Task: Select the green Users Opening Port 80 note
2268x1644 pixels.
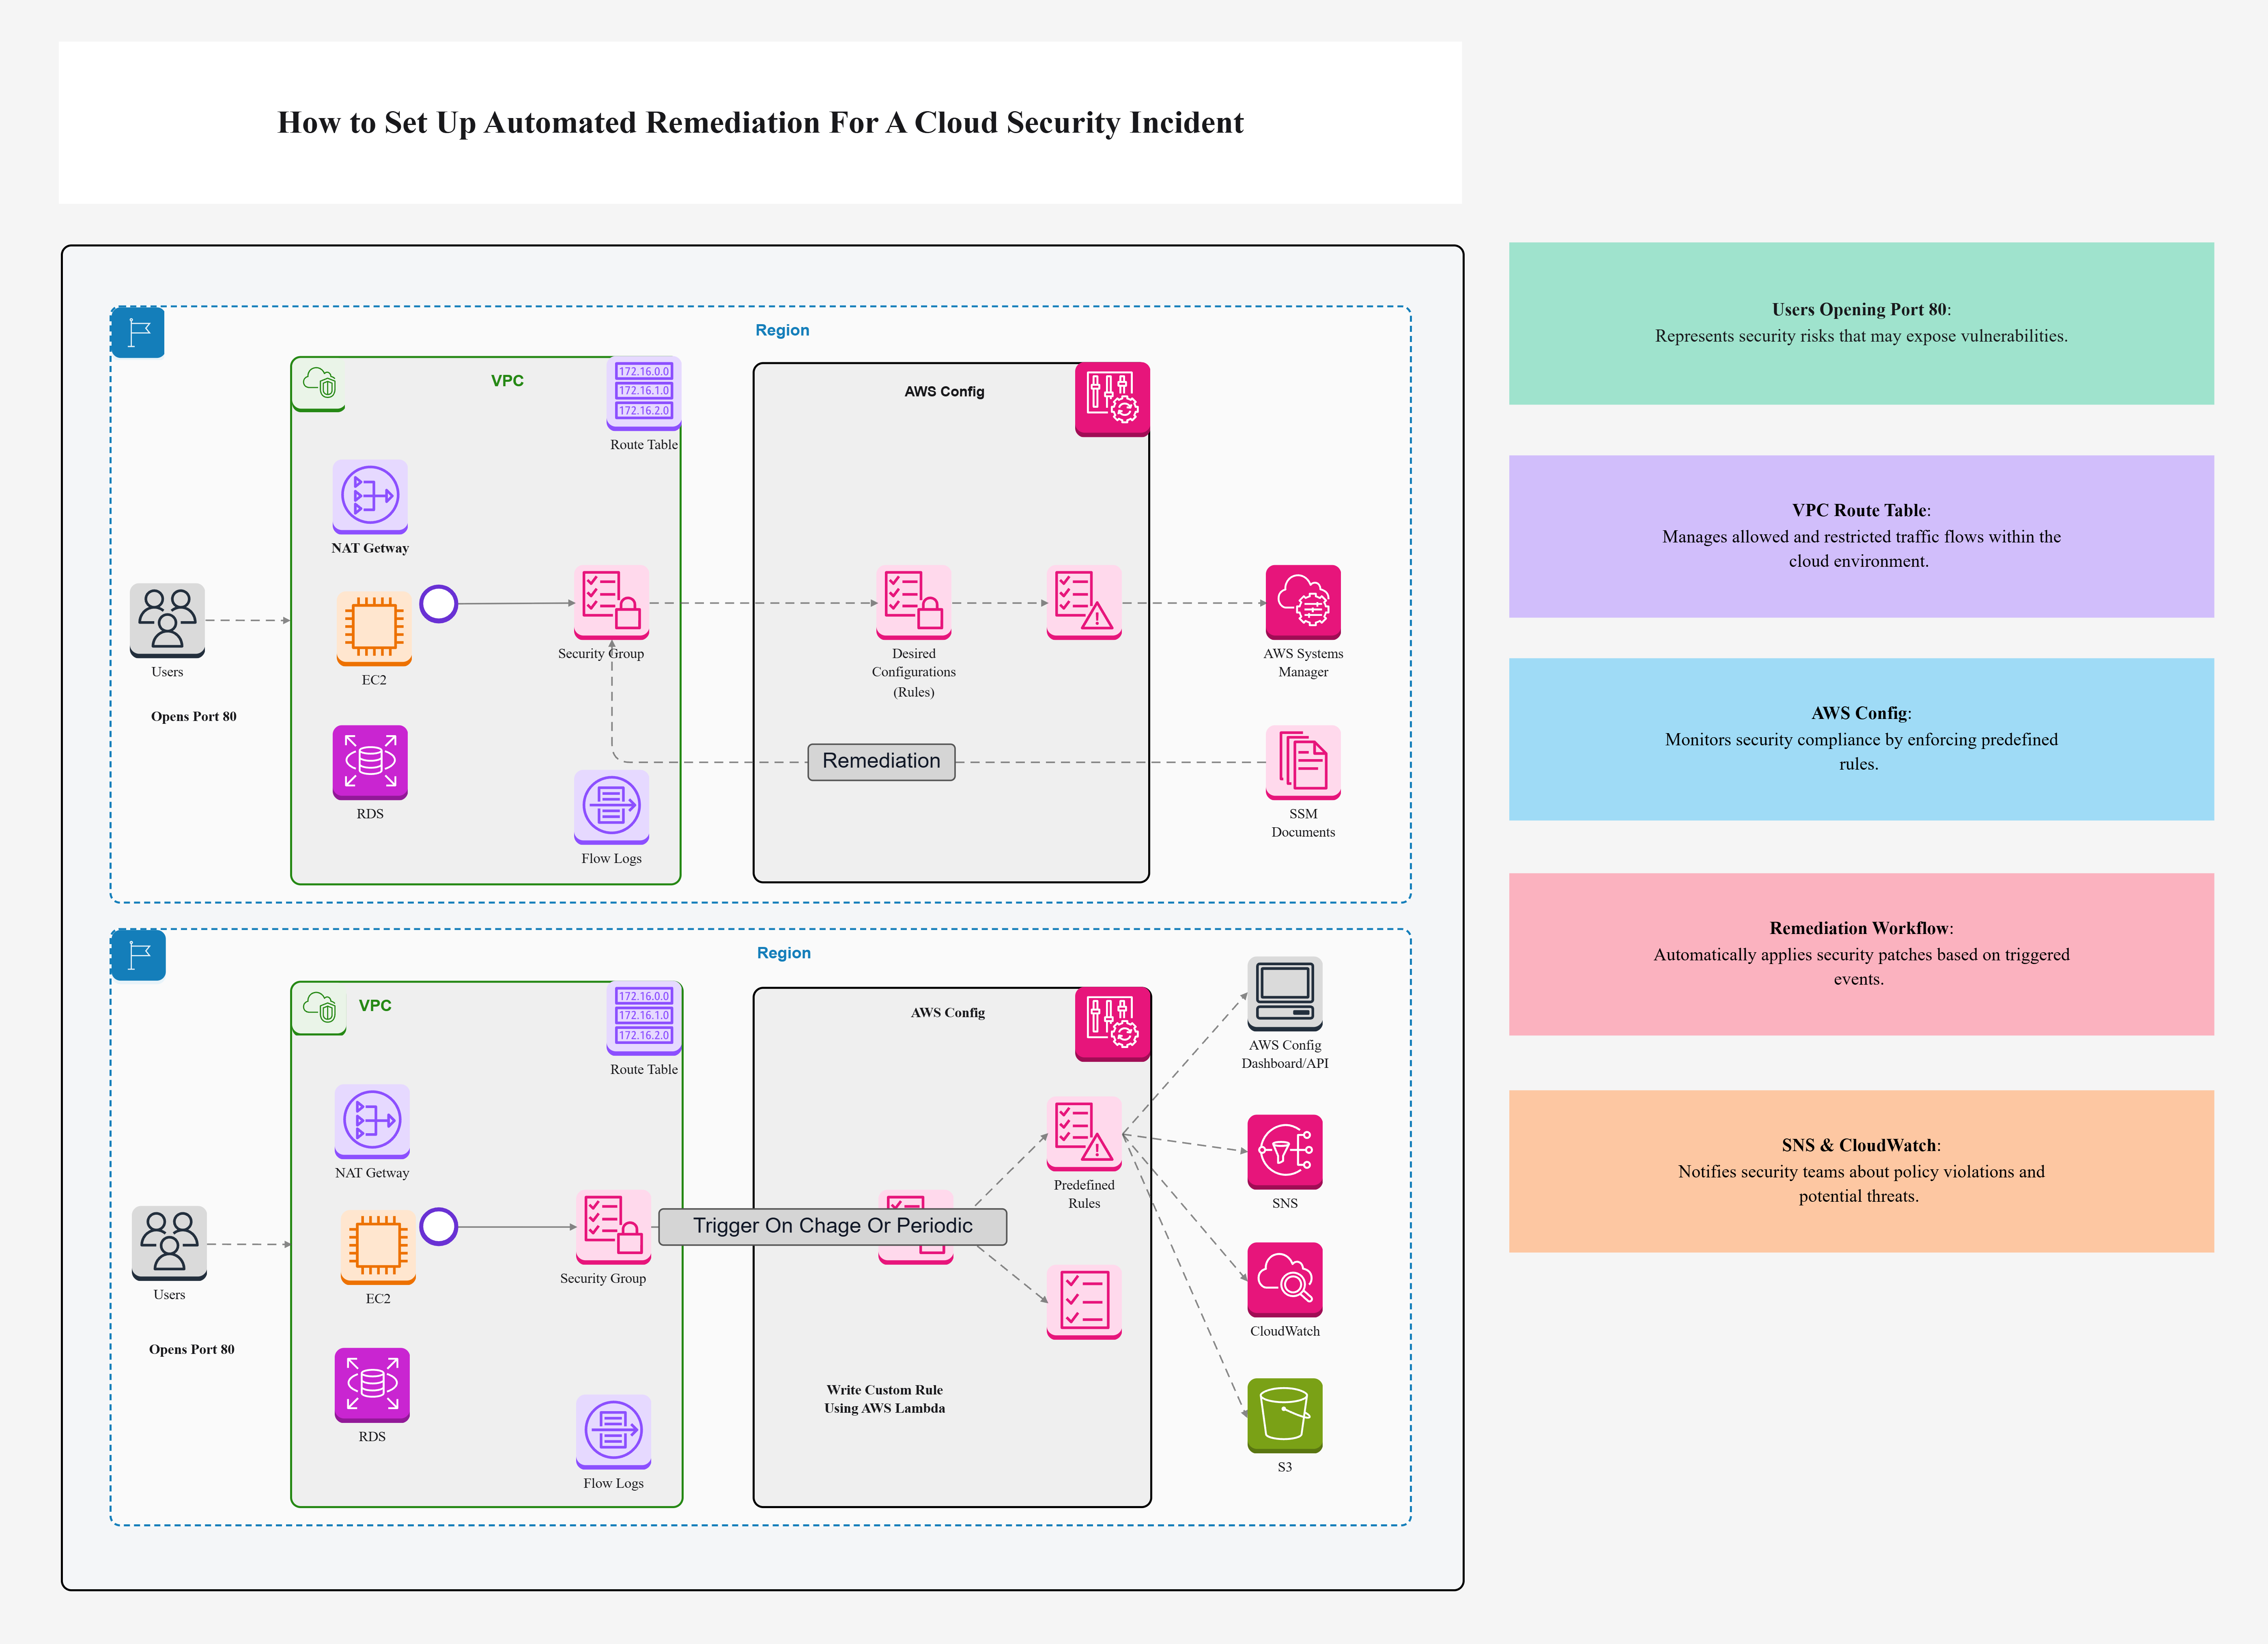Action: 1861,323
